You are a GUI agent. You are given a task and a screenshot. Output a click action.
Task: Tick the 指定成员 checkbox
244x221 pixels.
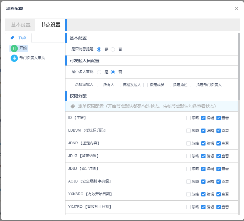[145, 85]
